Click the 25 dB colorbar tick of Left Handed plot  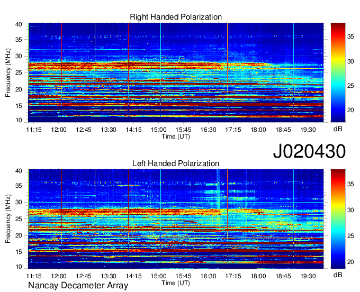350,236
